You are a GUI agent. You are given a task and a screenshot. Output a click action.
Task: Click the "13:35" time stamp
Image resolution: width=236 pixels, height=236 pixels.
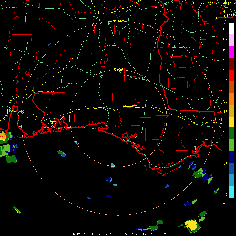pos(162,234)
